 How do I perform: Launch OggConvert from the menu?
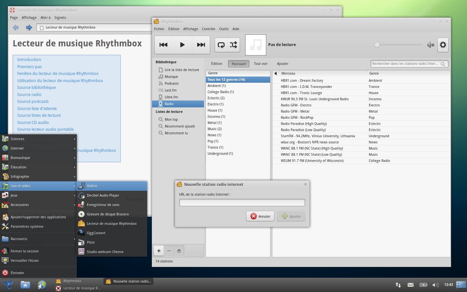[x=112, y=233]
